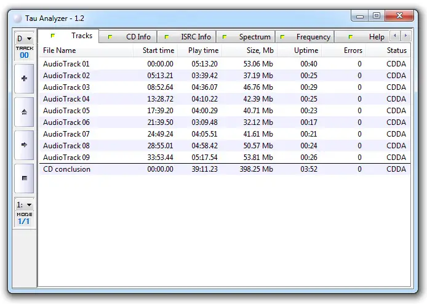Open the Help tab
This screenshot has height=304, width=427.
point(362,37)
